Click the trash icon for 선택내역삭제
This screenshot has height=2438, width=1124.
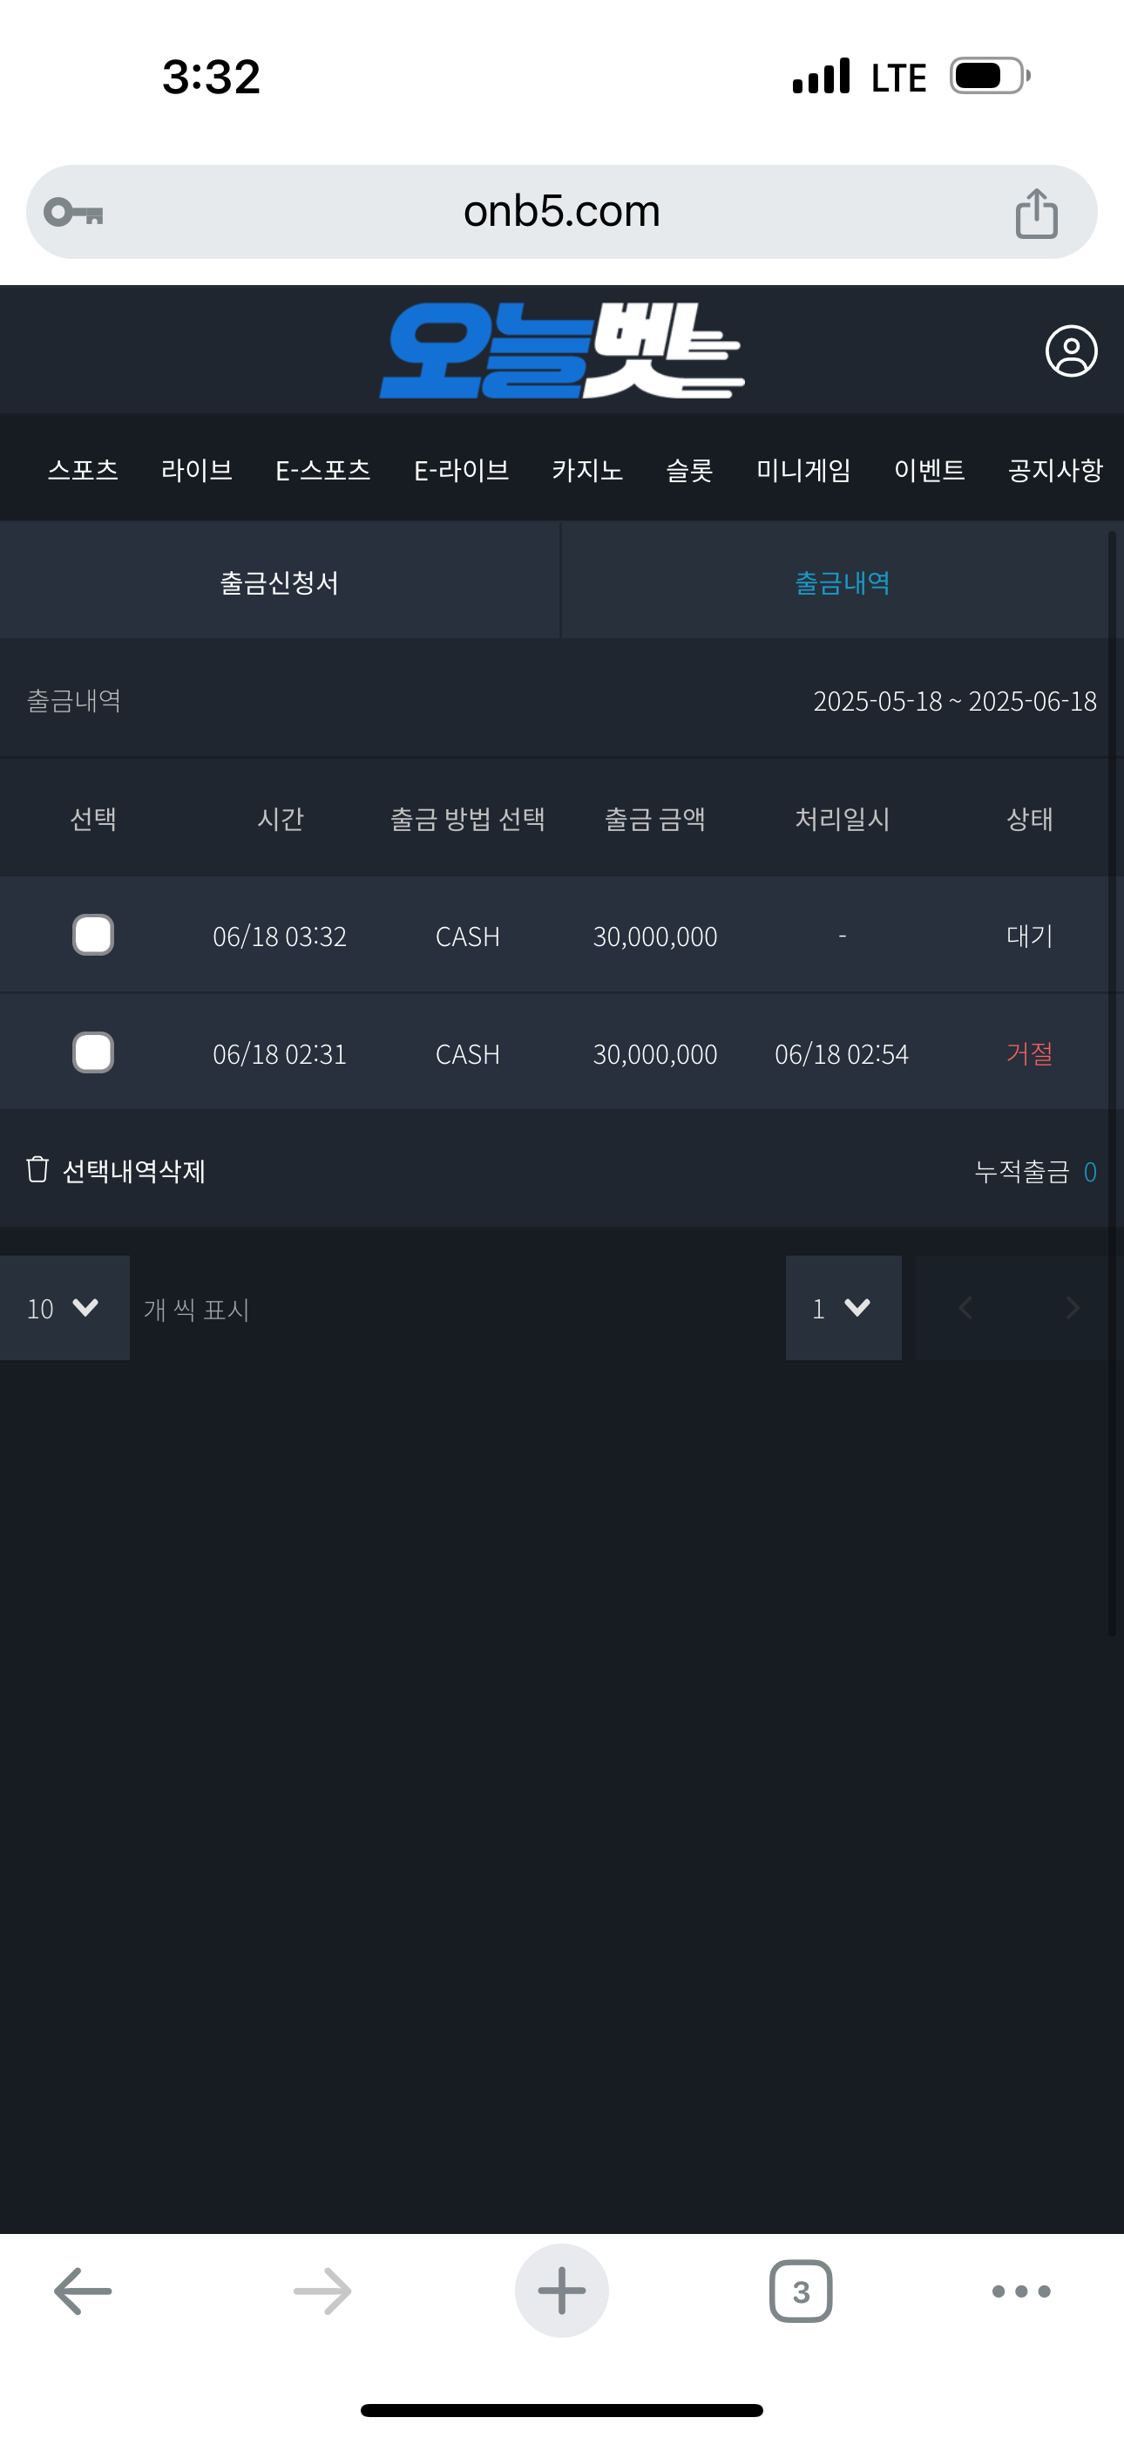37,1170
